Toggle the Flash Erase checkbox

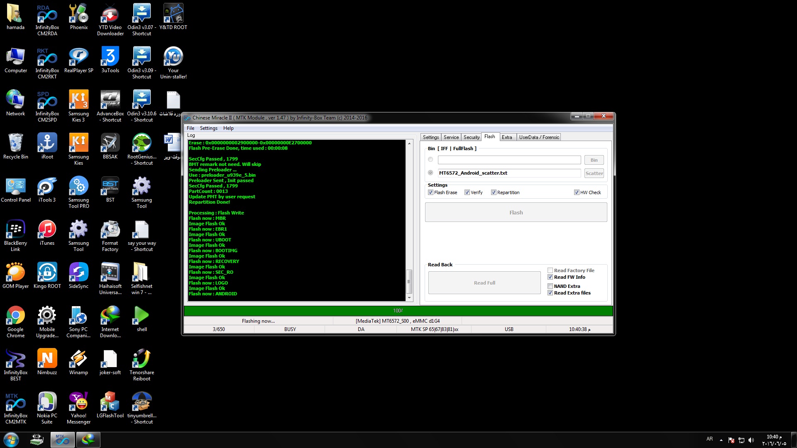(431, 192)
